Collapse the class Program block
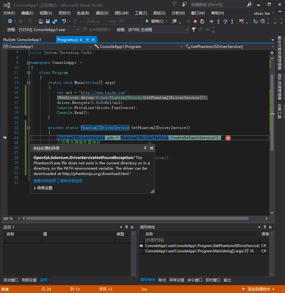 (28, 73)
